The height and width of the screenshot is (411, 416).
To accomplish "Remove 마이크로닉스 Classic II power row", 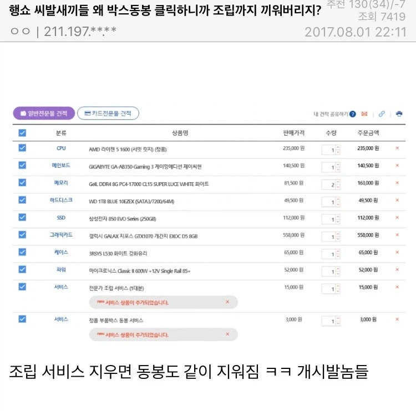I will click(397, 270).
